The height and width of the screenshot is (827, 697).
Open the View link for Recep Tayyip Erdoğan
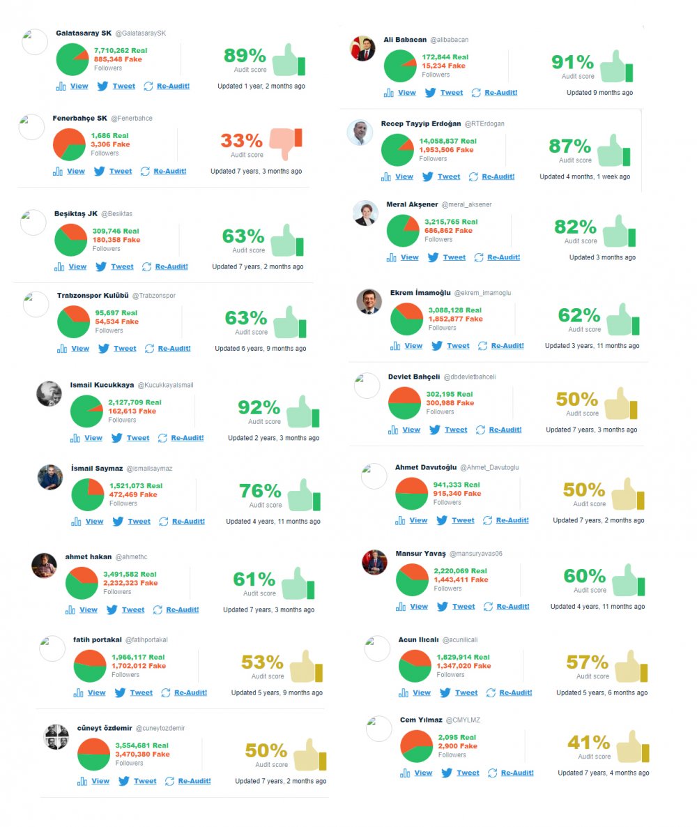[x=404, y=176]
